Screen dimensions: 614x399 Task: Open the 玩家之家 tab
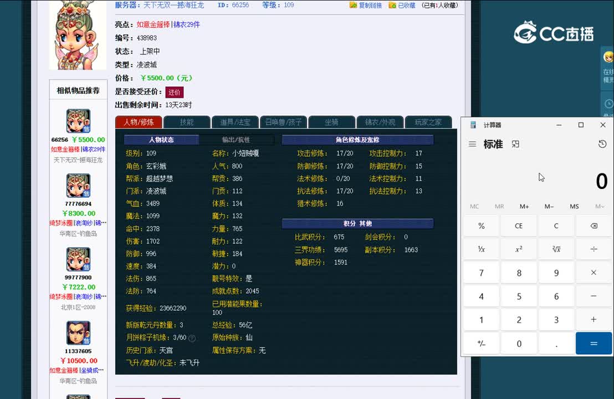coord(428,122)
